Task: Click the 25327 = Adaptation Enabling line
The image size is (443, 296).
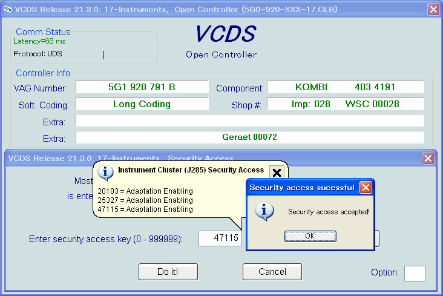Action: coord(145,200)
